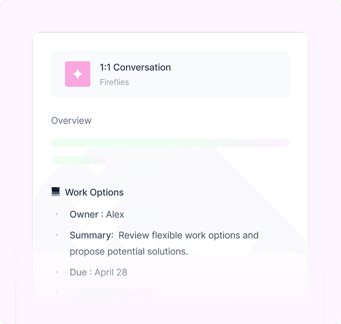The height and width of the screenshot is (324, 341).
Task: Click the laptop icon beside Work Options
Action: (x=55, y=192)
